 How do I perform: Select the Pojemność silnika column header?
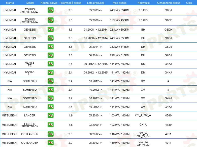pos(70,3)
